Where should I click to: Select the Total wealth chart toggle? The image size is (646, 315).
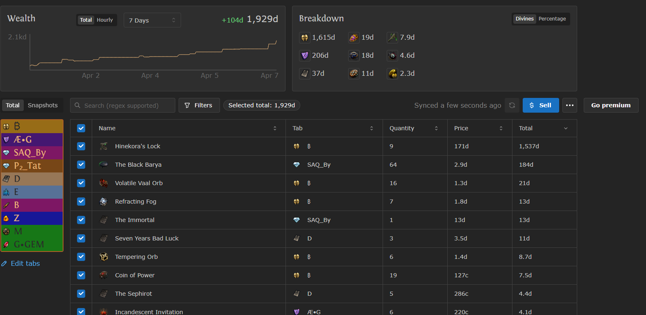(x=86, y=20)
